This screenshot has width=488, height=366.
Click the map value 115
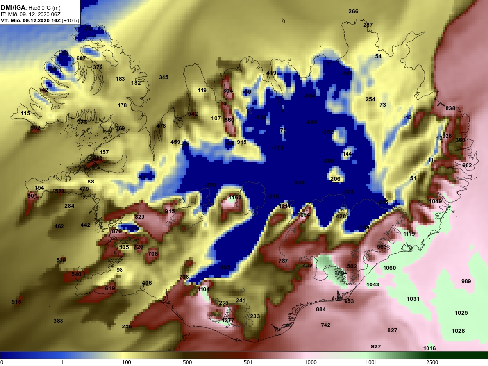[x=25, y=113]
